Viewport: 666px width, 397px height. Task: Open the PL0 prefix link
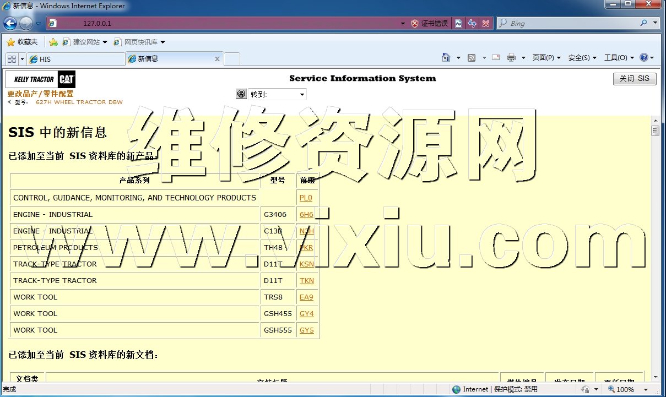306,198
